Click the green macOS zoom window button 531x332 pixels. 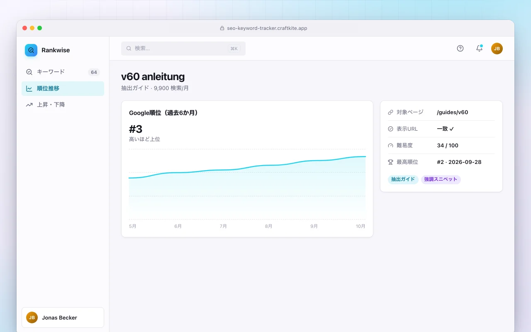point(40,28)
